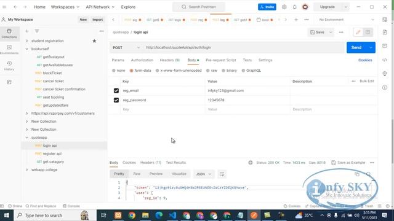Switch to the Headers request tab
This screenshot has width=394, height=221.
pyautogui.click(x=170, y=60)
